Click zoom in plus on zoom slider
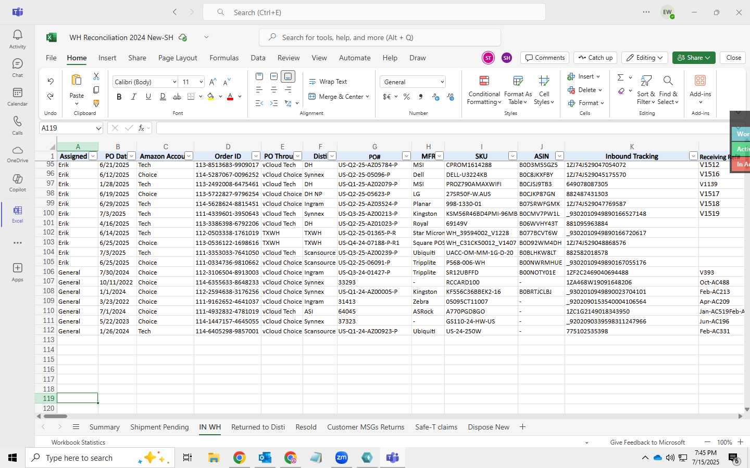This screenshot has height=468, width=750. pos(740,442)
